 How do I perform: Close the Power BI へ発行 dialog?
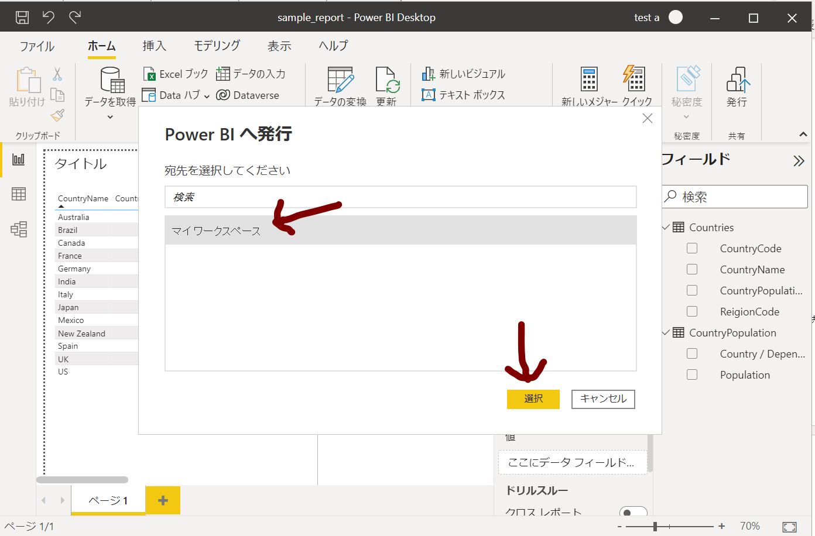click(x=648, y=118)
